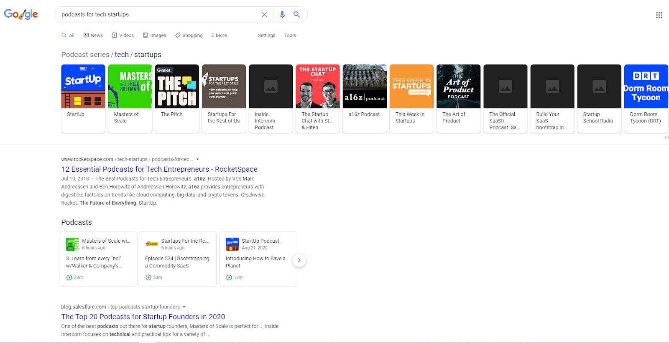Play the 12m StartUp Podcast episode
Screen dimensions: 669x343
[x=229, y=277]
